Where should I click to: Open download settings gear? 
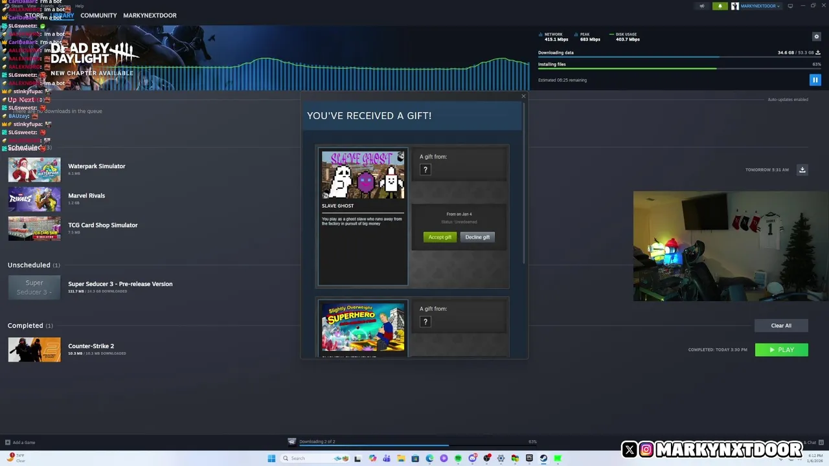pos(816,37)
